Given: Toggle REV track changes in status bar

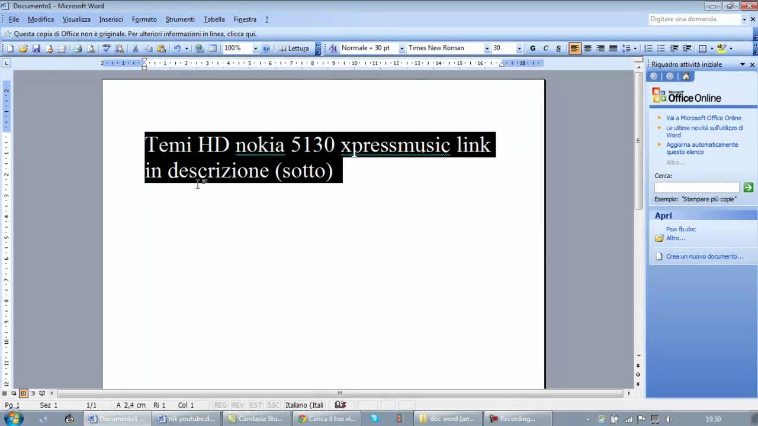Looking at the screenshot, I should (237, 405).
